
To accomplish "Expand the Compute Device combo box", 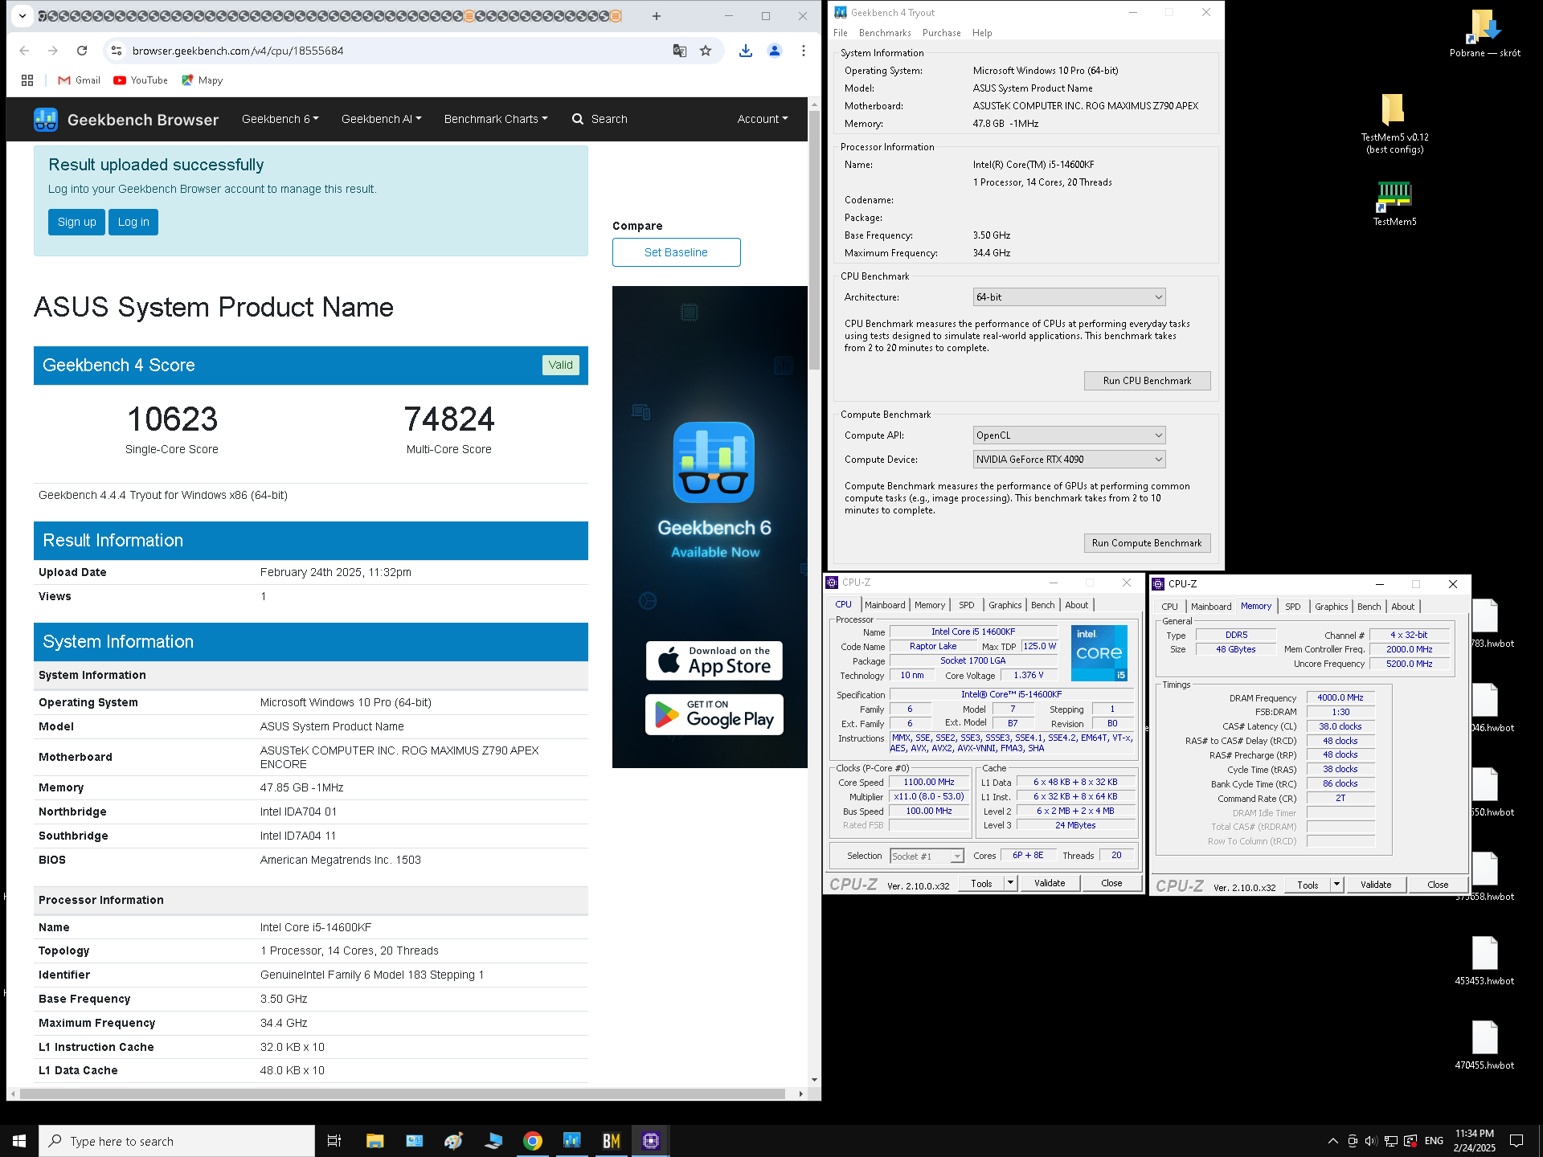I will click(x=1069, y=460).
